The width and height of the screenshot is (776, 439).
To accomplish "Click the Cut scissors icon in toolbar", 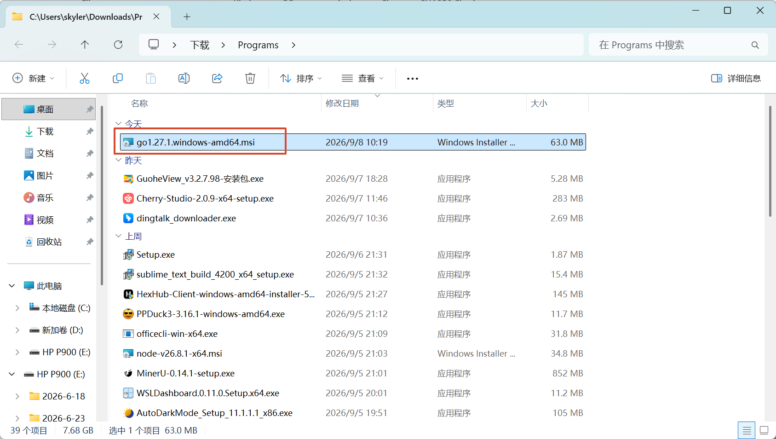I will tap(85, 78).
